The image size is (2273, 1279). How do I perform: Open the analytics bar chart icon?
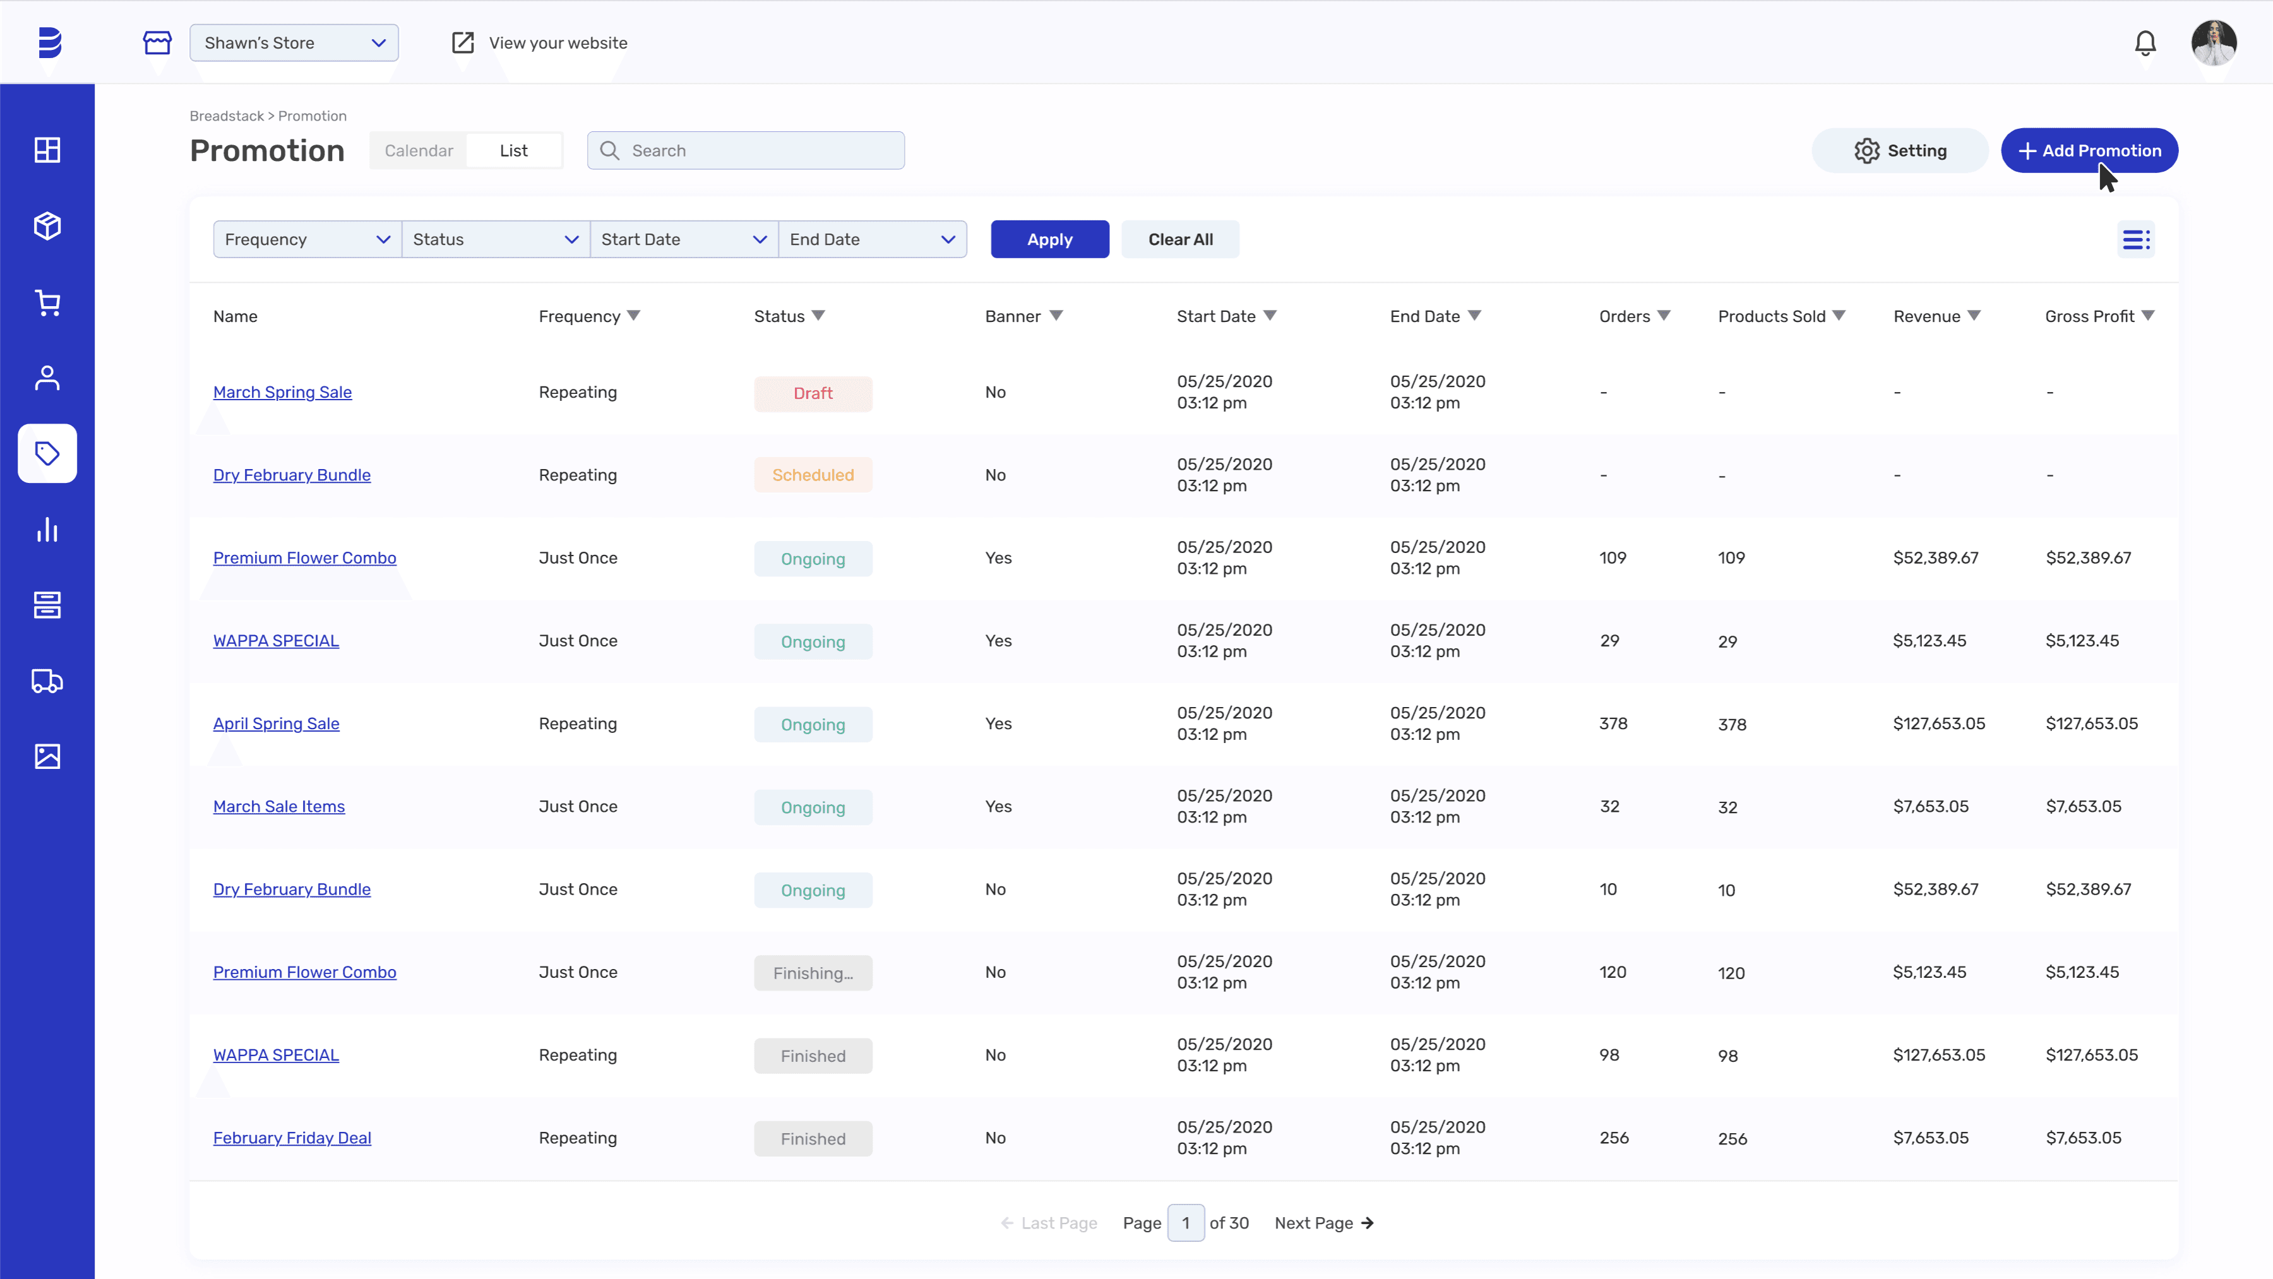[47, 529]
